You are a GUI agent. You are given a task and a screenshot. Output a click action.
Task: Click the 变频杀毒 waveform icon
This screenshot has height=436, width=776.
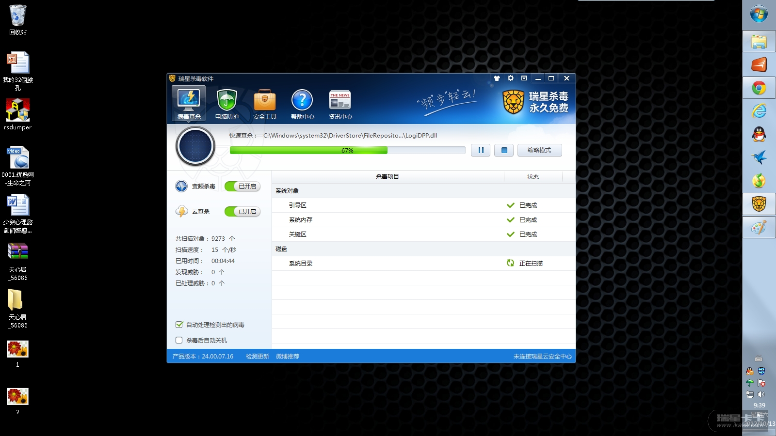click(181, 186)
